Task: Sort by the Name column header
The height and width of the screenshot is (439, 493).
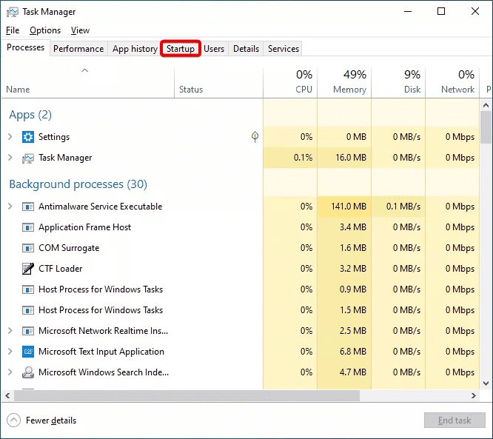Action: coord(88,84)
